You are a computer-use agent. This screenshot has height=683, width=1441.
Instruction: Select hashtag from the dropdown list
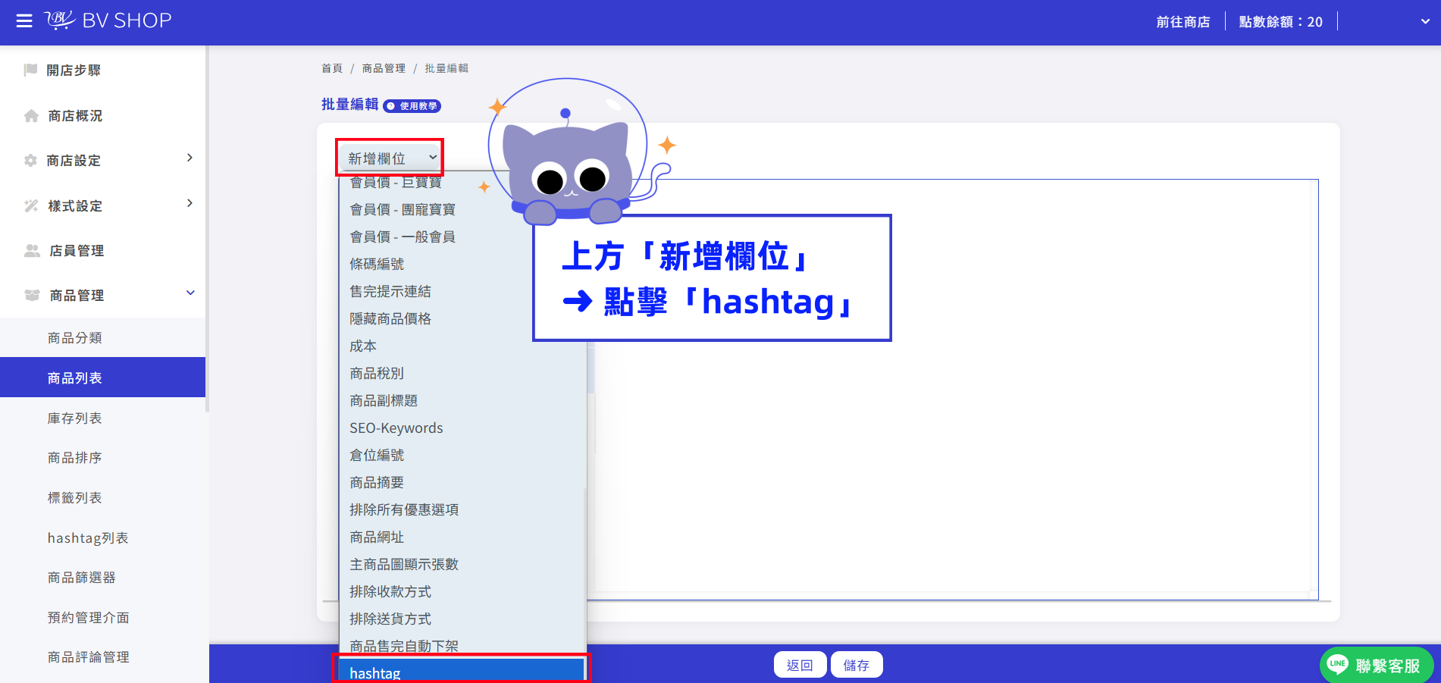(462, 672)
